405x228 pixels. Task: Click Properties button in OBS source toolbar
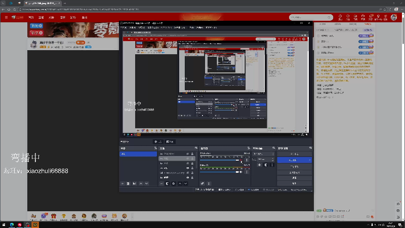158,142
